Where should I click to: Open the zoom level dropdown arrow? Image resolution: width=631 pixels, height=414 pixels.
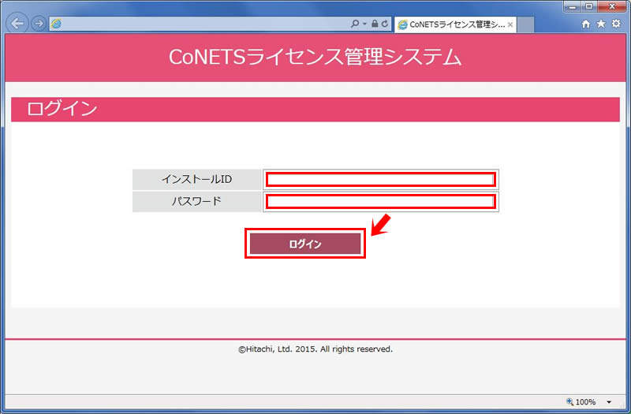(609, 402)
